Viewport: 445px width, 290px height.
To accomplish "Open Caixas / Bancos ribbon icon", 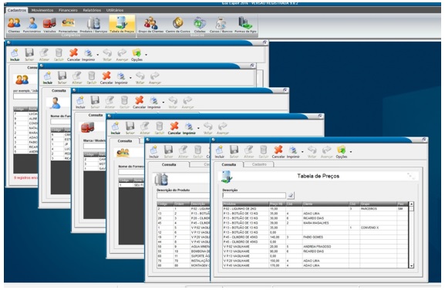I will (221, 25).
